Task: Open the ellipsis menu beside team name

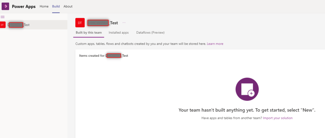Action: coord(124,23)
